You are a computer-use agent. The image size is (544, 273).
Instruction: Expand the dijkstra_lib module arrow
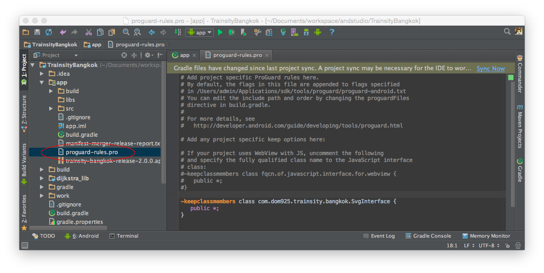42,178
